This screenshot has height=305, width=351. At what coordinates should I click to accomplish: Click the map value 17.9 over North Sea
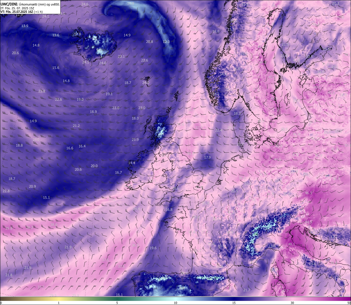point(207,157)
